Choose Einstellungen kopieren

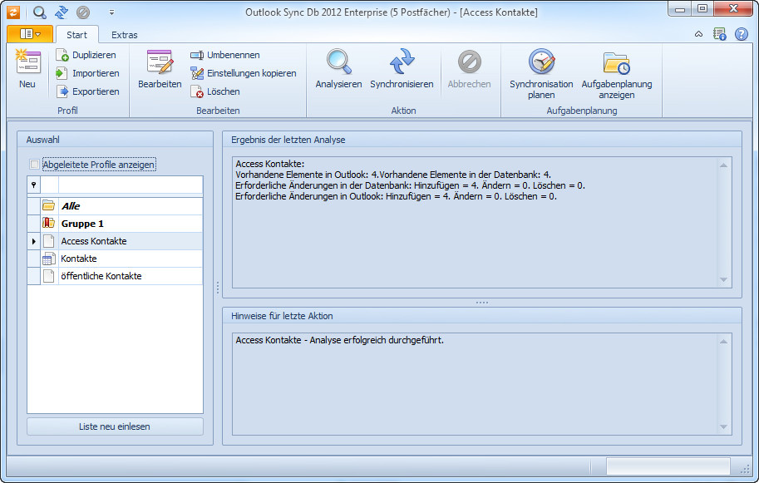243,73
